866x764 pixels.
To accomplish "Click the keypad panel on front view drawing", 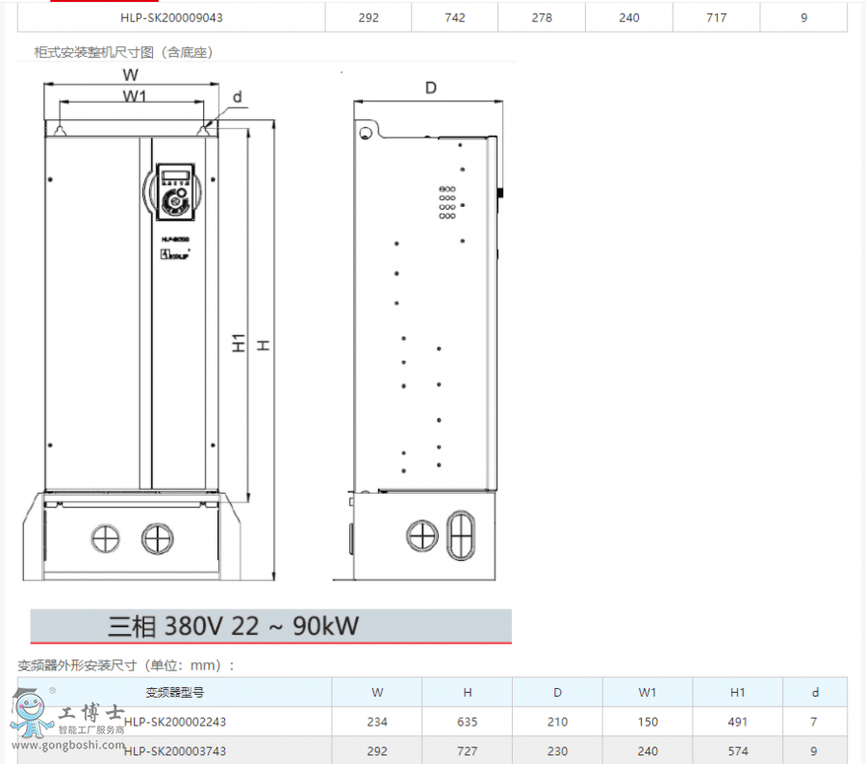I will coord(174,191).
